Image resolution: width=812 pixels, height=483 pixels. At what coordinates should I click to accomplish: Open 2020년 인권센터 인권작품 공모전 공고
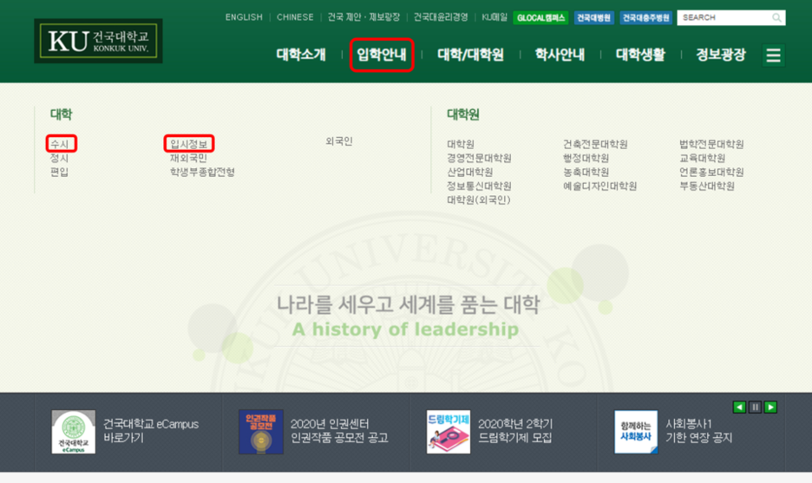coord(339,431)
